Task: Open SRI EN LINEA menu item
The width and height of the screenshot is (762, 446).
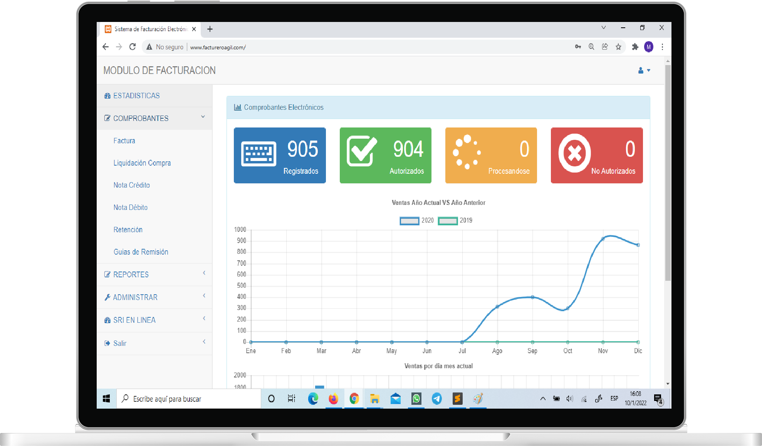Action: [134, 320]
